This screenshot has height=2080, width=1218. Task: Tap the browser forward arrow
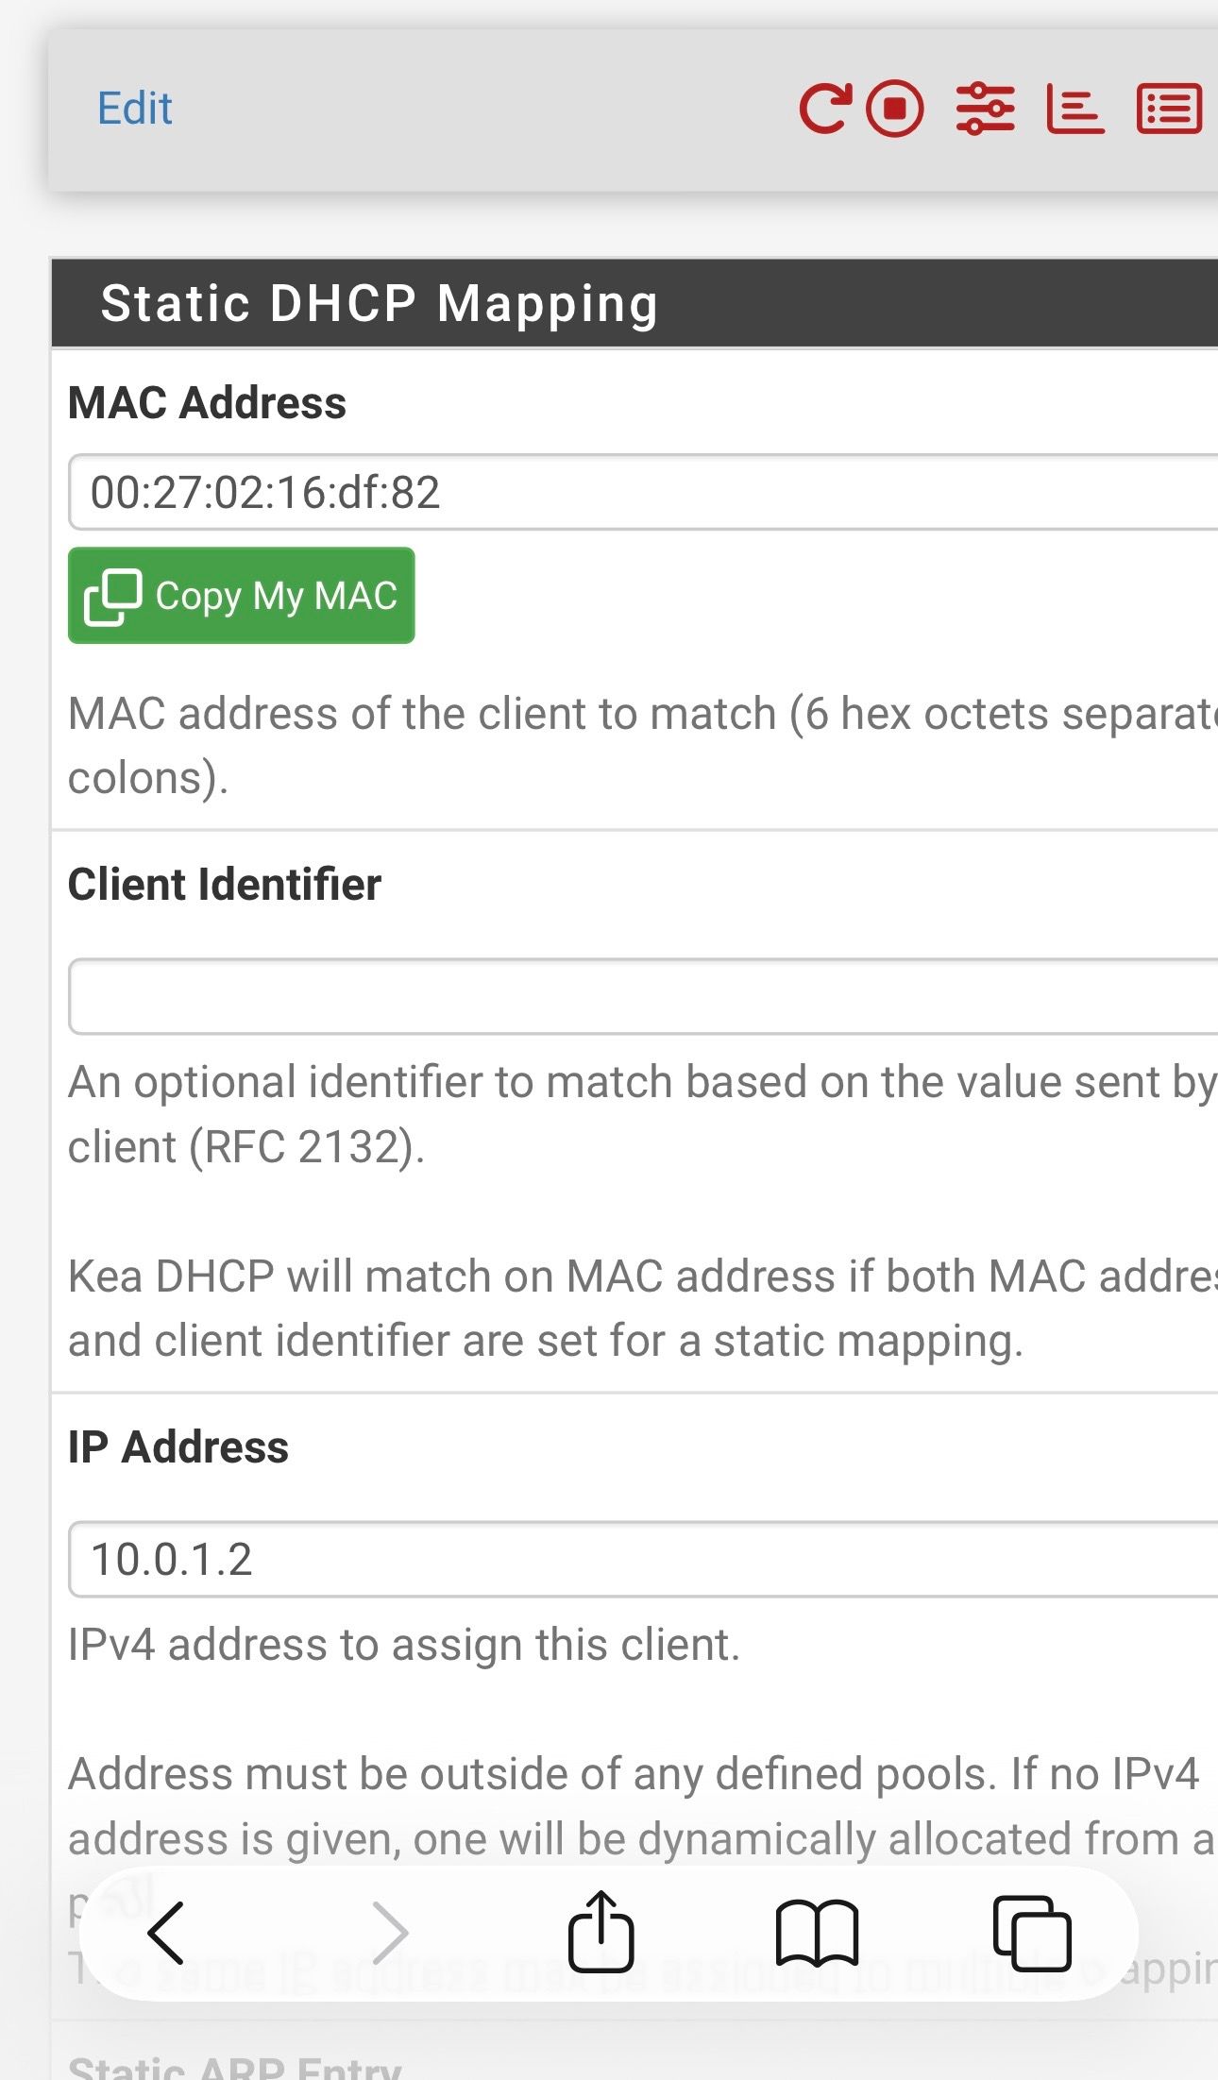pyautogui.click(x=388, y=1933)
